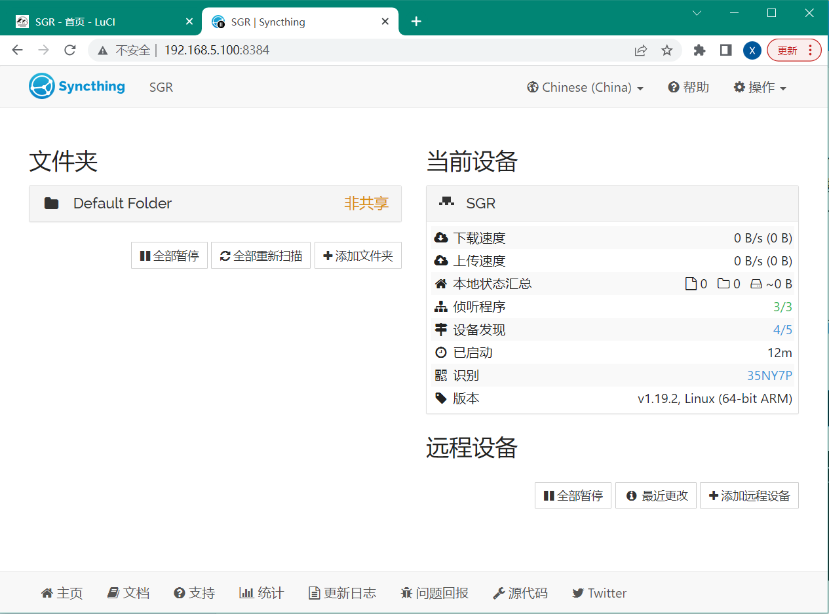This screenshot has height=614, width=829.
Task: Click the 4/5 device discovery value
Action: click(x=782, y=330)
